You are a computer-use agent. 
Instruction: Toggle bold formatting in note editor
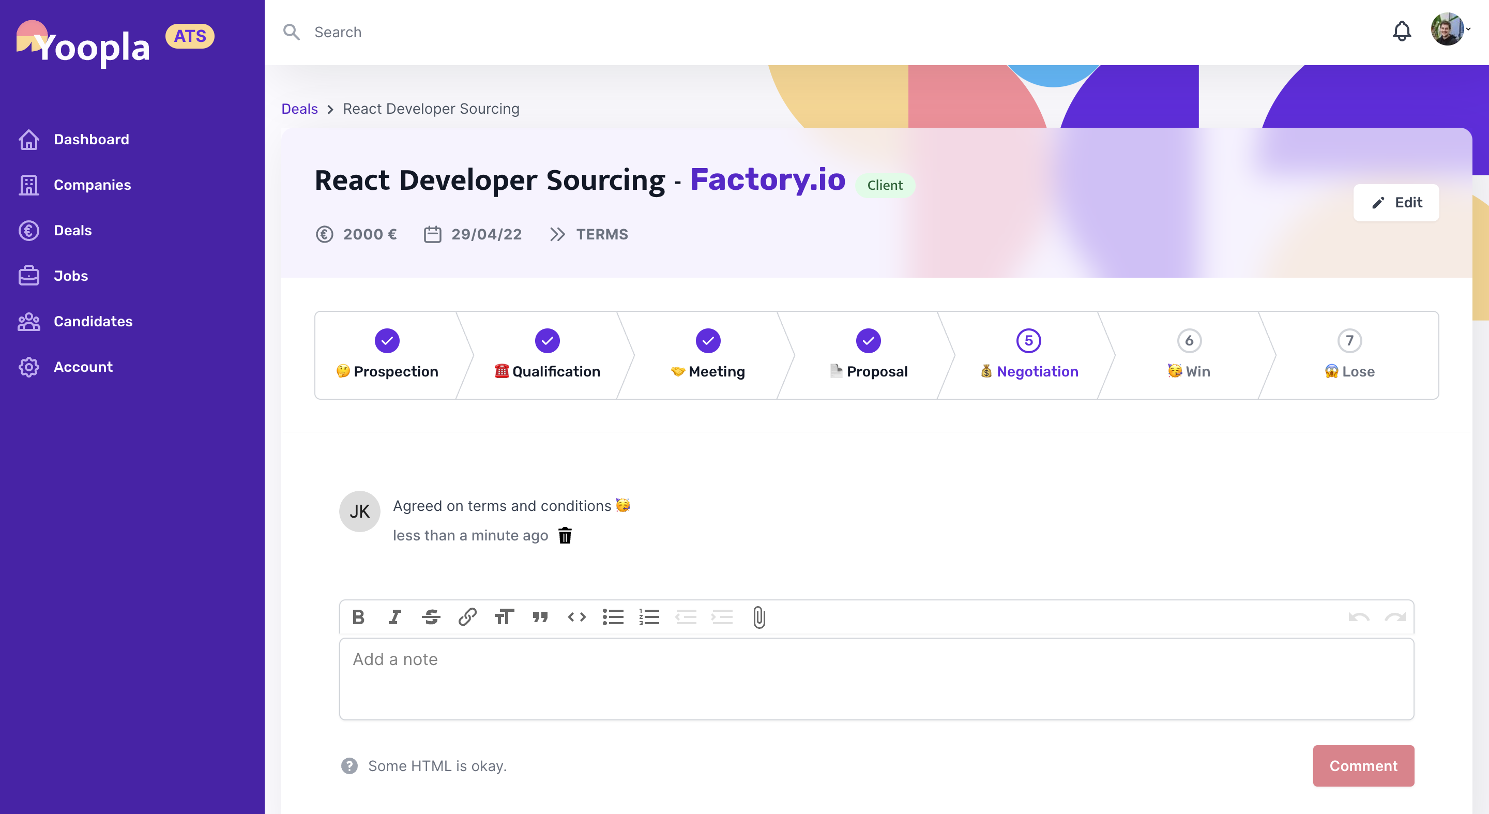(x=358, y=617)
